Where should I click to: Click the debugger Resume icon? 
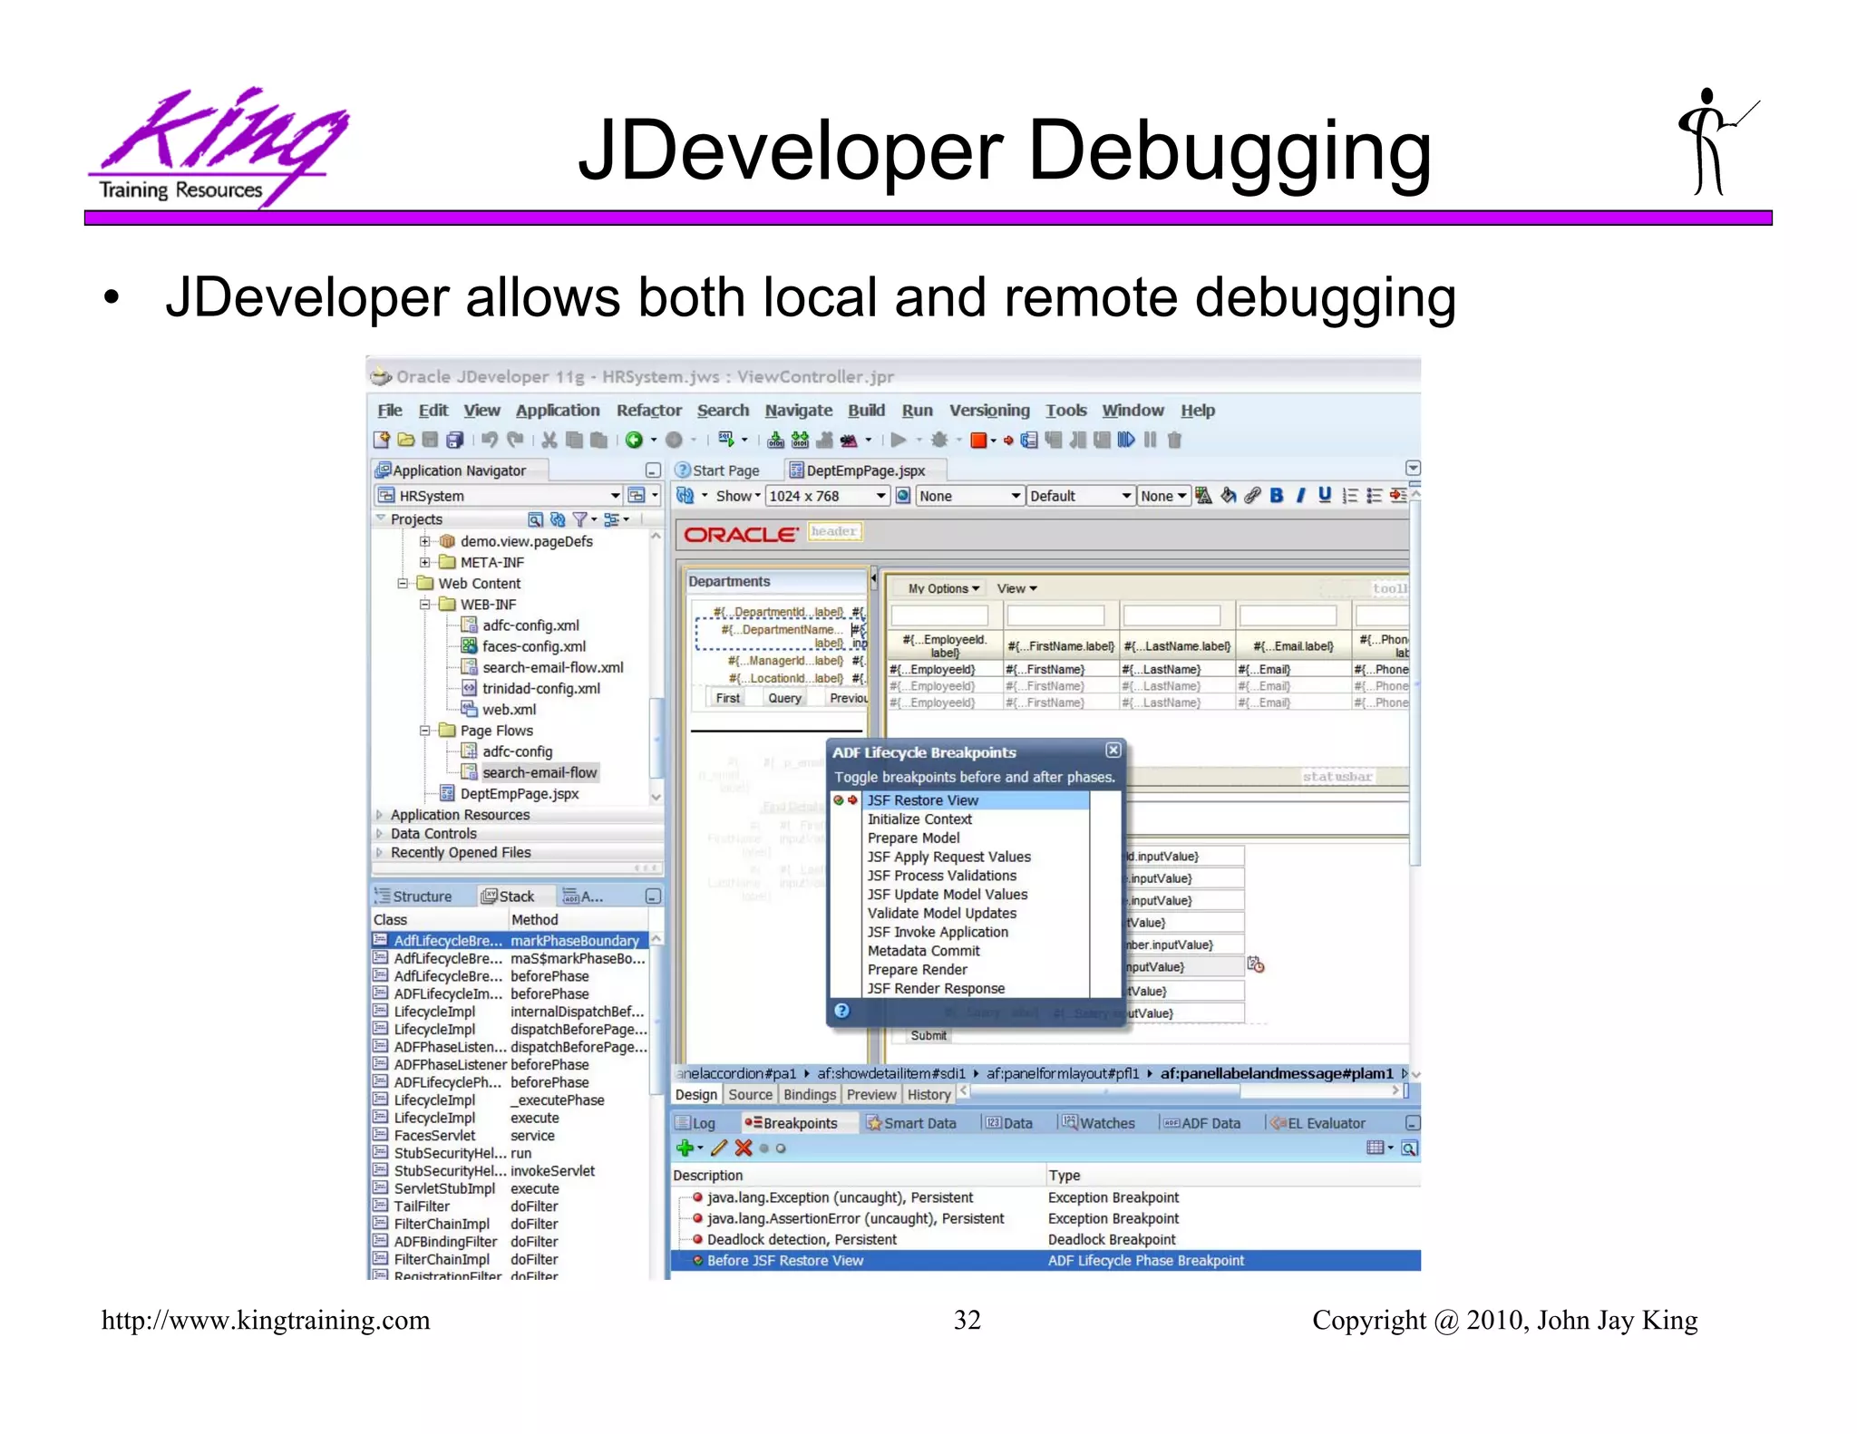coord(1126,440)
